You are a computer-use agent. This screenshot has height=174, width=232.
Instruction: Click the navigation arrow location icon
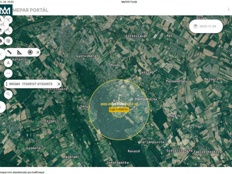pos(8,62)
